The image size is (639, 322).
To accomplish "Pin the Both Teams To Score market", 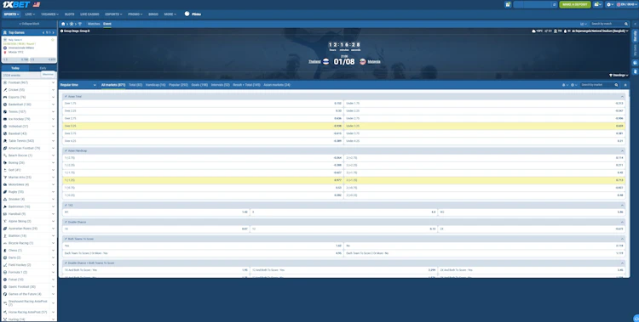I will [66, 239].
